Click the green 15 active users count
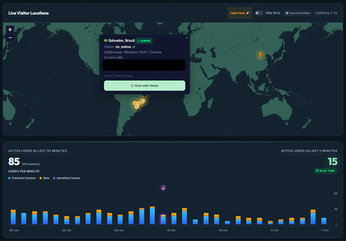The image size is (346, 241). click(332, 162)
